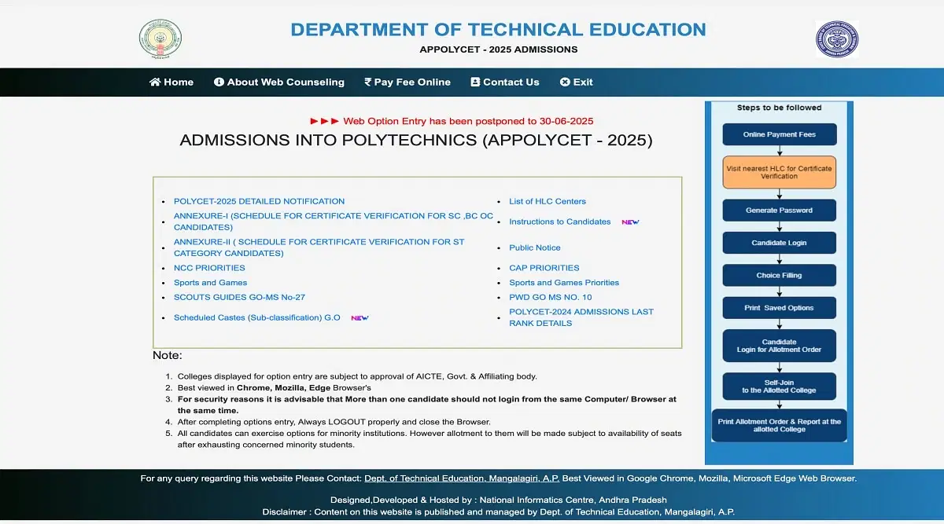
Task: Click the circled X icon beside Exit
Action: click(x=565, y=82)
